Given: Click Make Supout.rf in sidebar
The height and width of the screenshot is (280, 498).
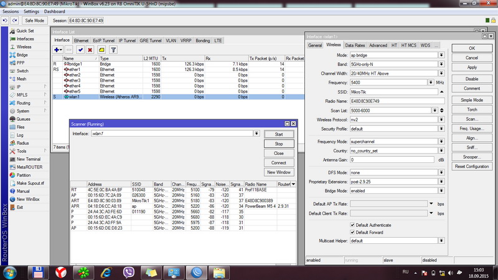Looking at the screenshot, I should click(x=30, y=183).
